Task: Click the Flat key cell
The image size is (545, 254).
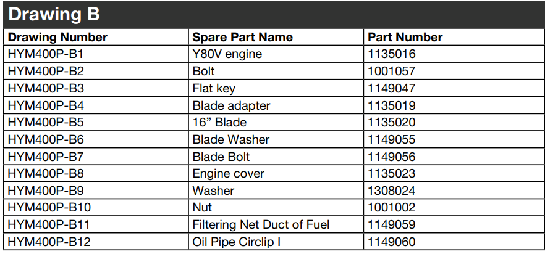Action: (214, 88)
